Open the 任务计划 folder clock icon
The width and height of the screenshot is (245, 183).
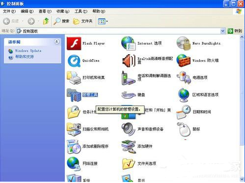[x=74, y=112]
